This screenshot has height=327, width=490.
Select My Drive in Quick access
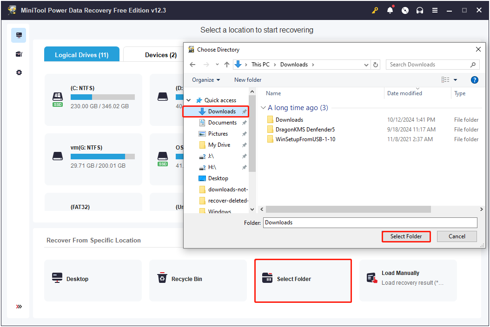click(x=219, y=145)
